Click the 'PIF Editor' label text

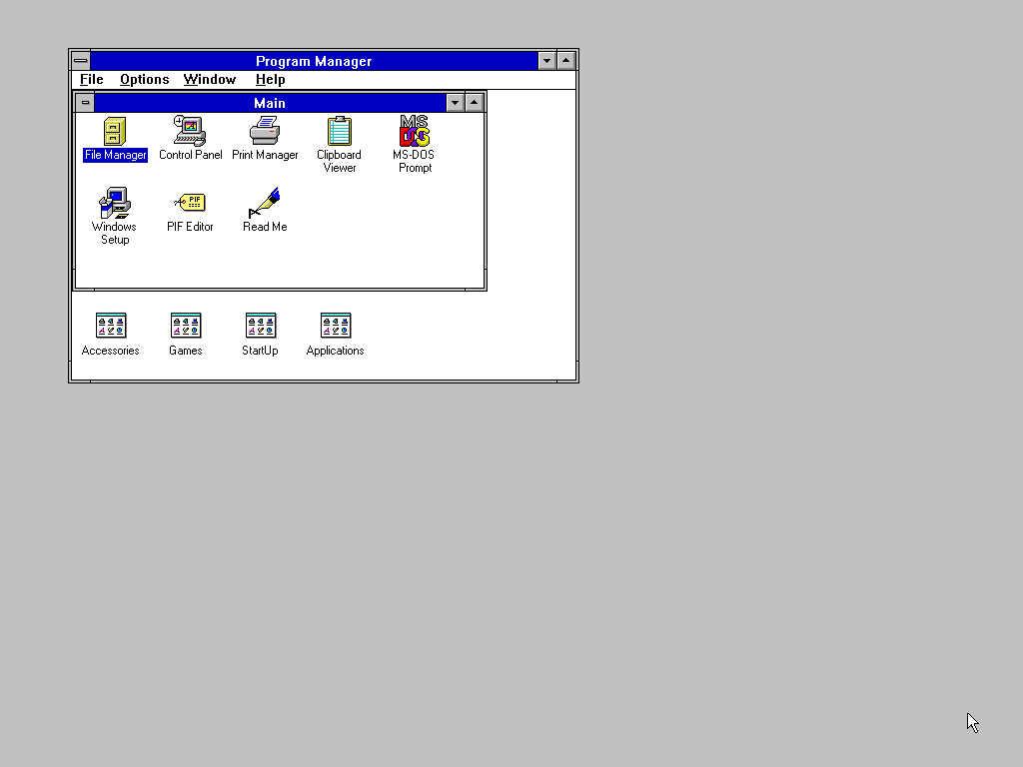coord(190,227)
